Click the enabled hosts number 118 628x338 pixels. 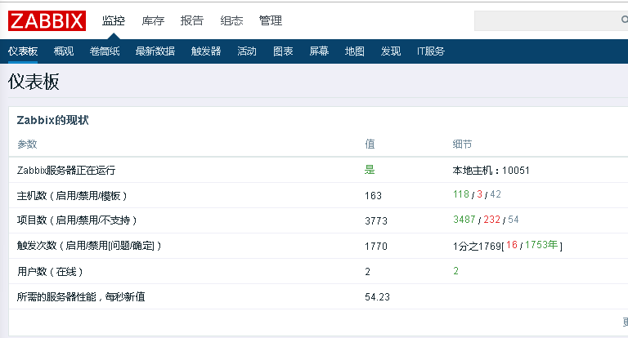tap(461, 194)
